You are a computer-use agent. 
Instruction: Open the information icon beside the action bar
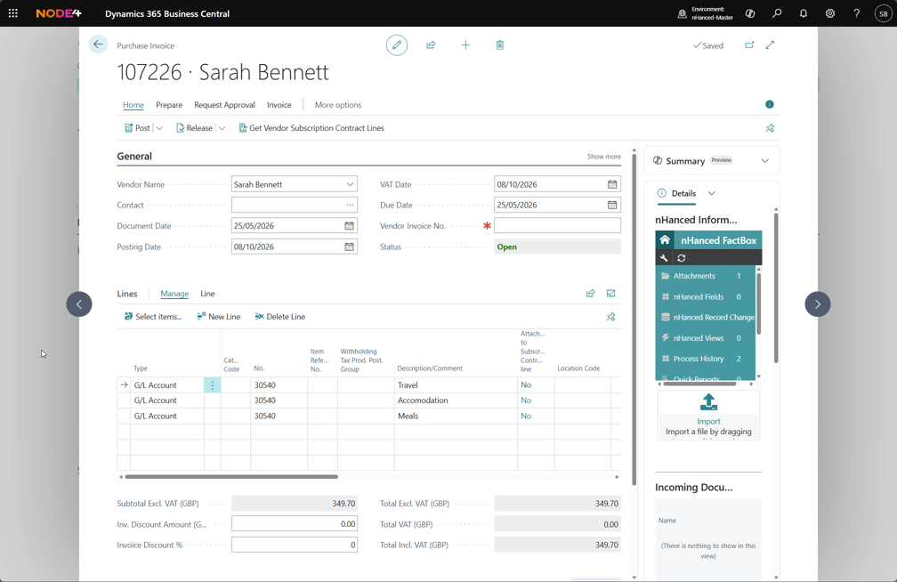pyautogui.click(x=770, y=104)
